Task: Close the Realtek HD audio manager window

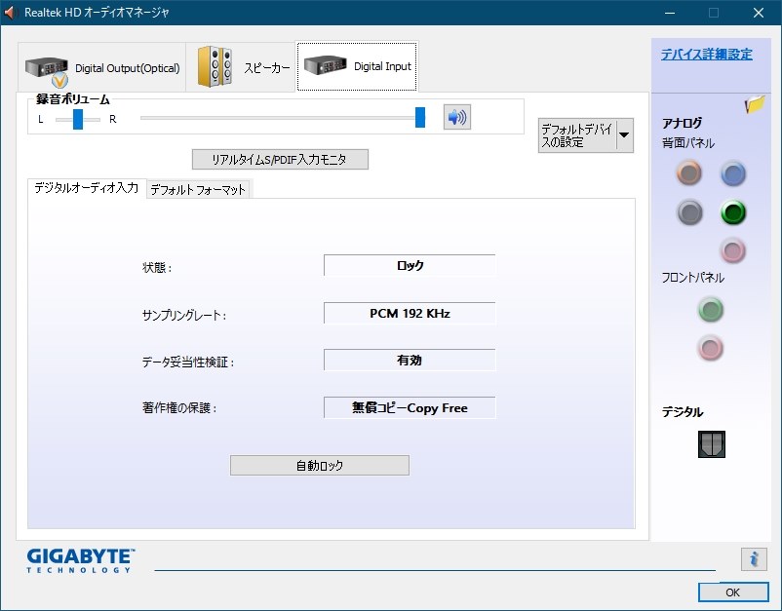Action: tap(759, 13)
